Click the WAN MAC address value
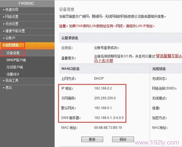This screenshot has width=182, height=147. coord(108,128)
